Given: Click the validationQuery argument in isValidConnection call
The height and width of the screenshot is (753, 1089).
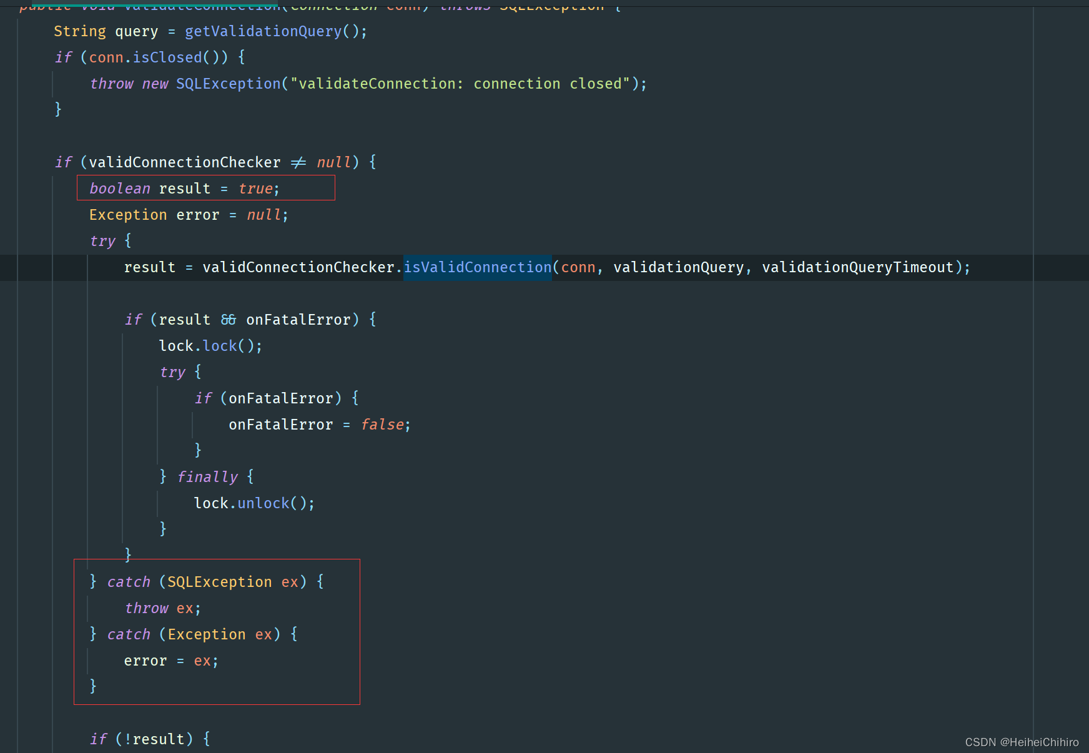Looking at the screenshot, I should (x=679, y=267).
